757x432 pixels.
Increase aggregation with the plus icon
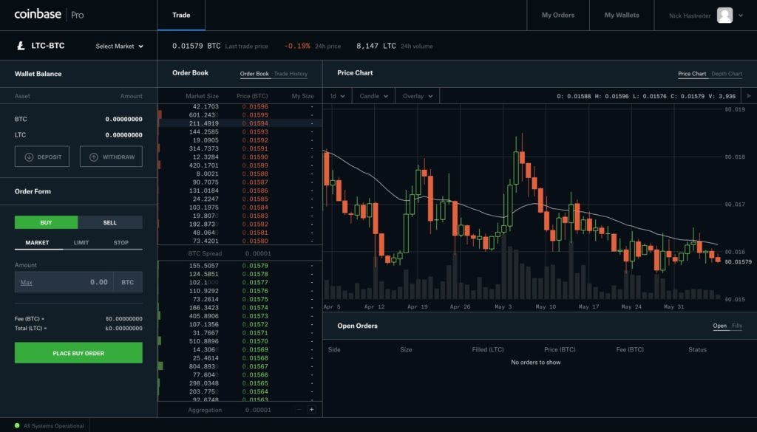tap(311, 409)
